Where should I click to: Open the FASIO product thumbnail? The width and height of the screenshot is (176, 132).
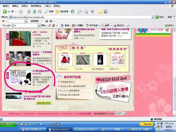(x=83, y=60)
